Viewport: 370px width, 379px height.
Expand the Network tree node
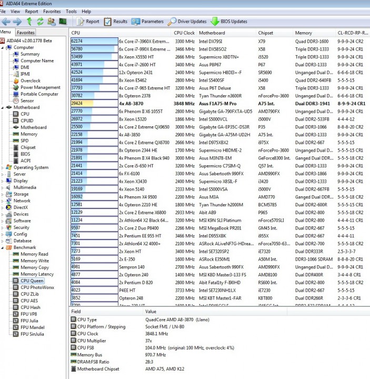click(3, 201)
